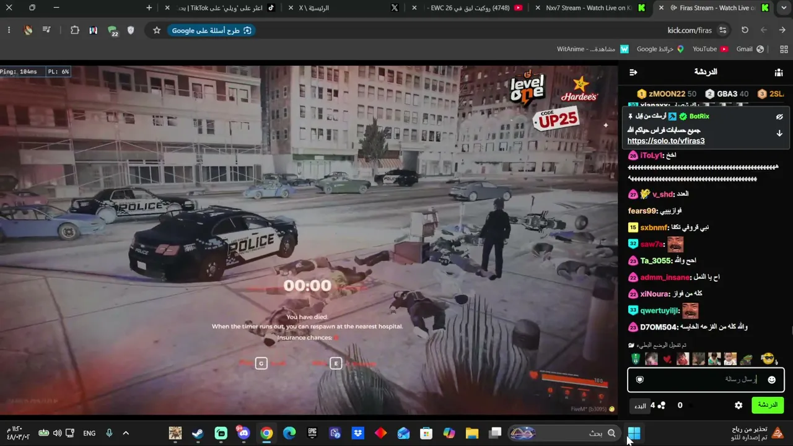Open Steam from the taskbar
The width and height of the screenshot is (793, 446).
(x=198, y=433)
